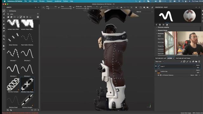This screenshot has width=203, height=114.
Task: Open Base color channel dropdown
Action: click(160, 62)
